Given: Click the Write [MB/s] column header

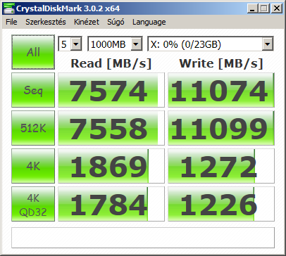Looking at the screenshot, I should (221, 63).
